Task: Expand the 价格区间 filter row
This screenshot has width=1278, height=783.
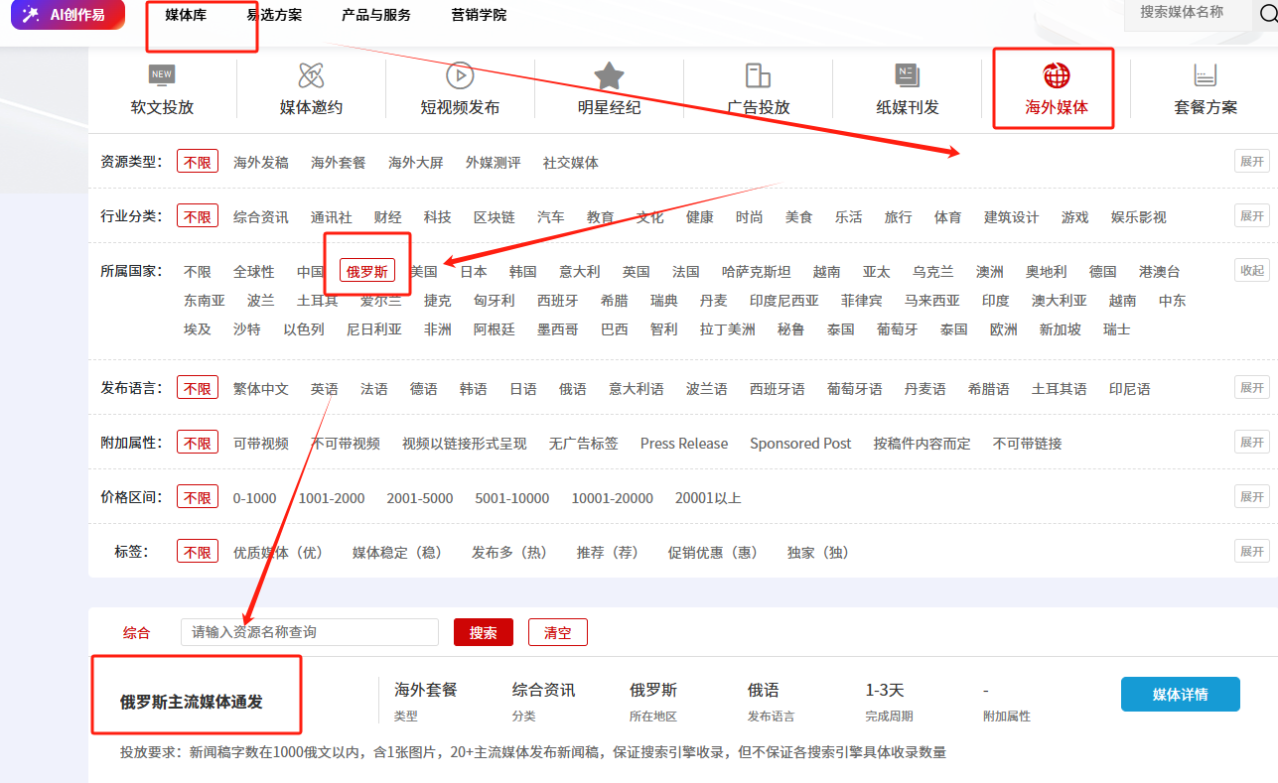Action: point(1251,495)
